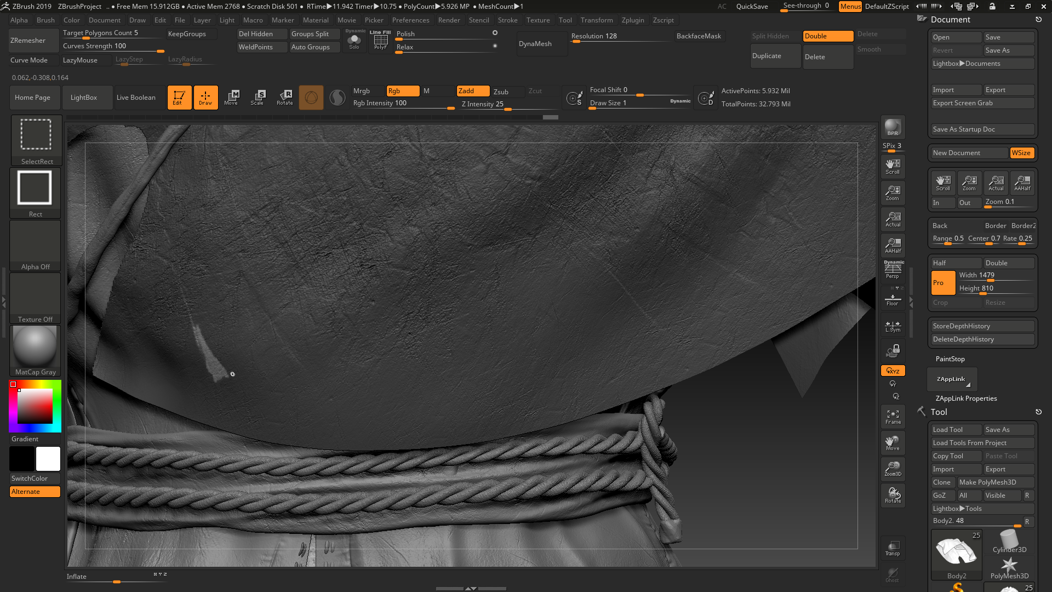The width and height of the screenshot is (1052, 592).
Task: Click the AAHalf icon in right shelf
Action: click(893, 246)
